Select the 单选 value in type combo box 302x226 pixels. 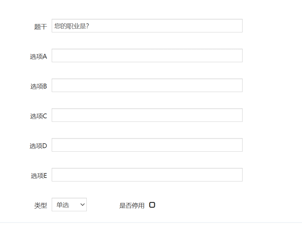point(63,205)
